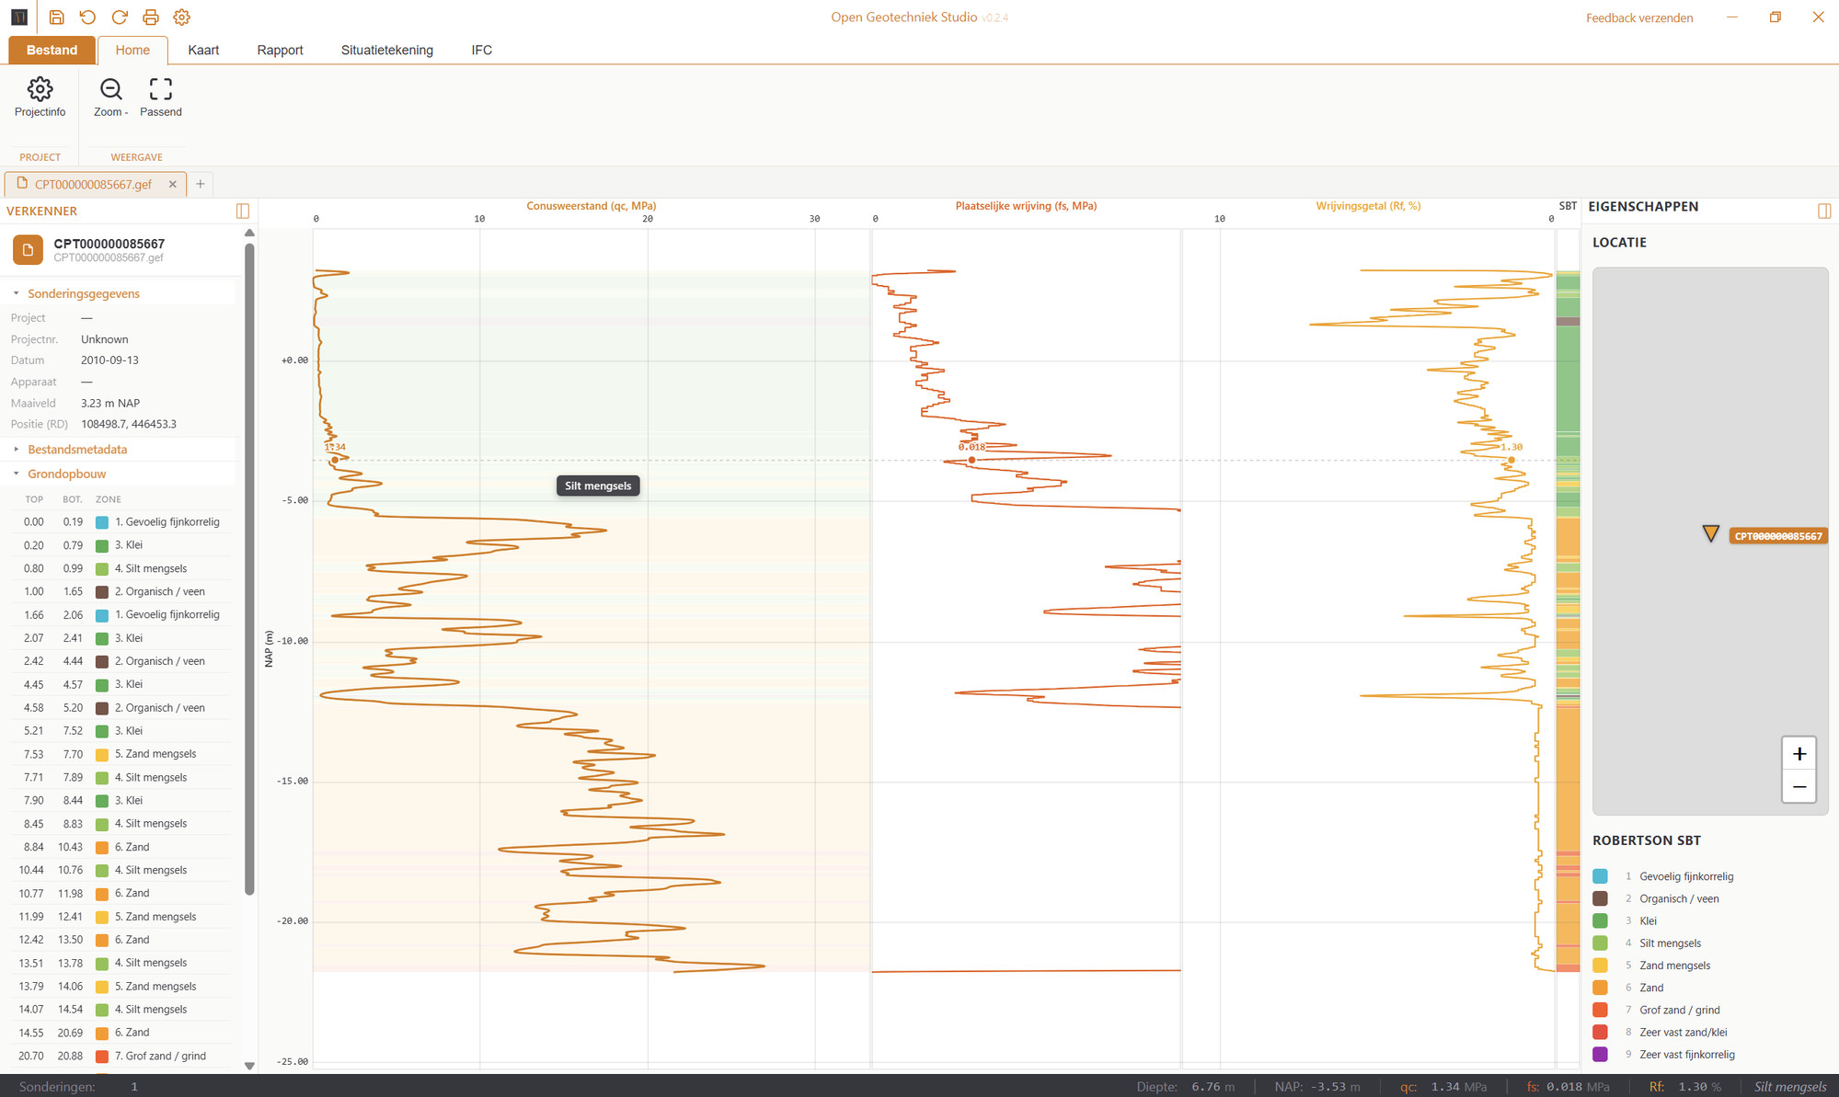The image size is (1839, 1097).
Task: Click the scroll down arrow in Verkenner
Action: pos(249,1066)
